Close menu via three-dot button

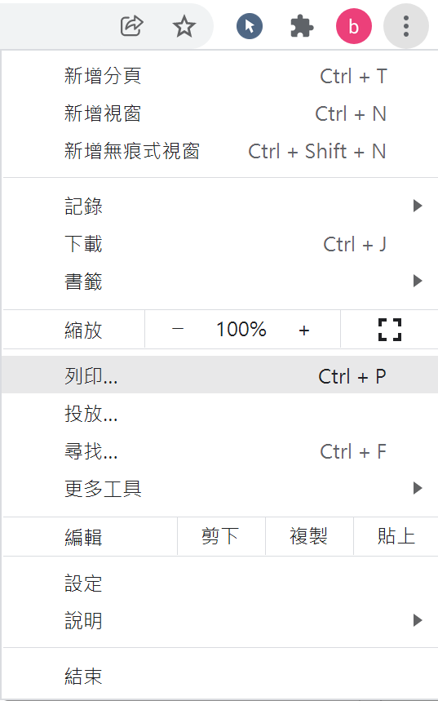(406, 26)
